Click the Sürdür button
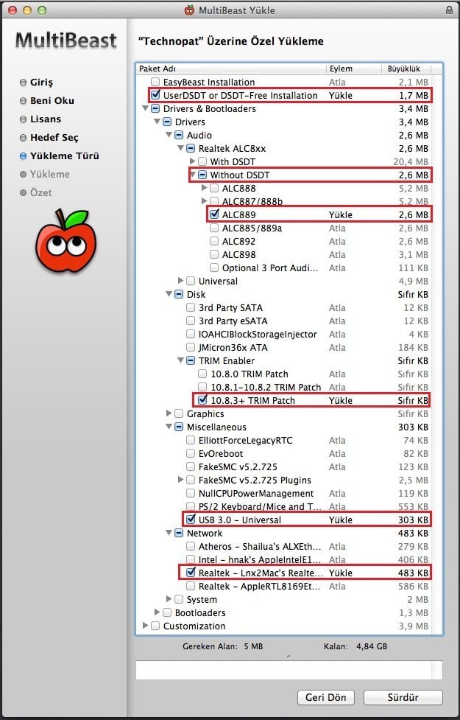 tap(403, 697)
